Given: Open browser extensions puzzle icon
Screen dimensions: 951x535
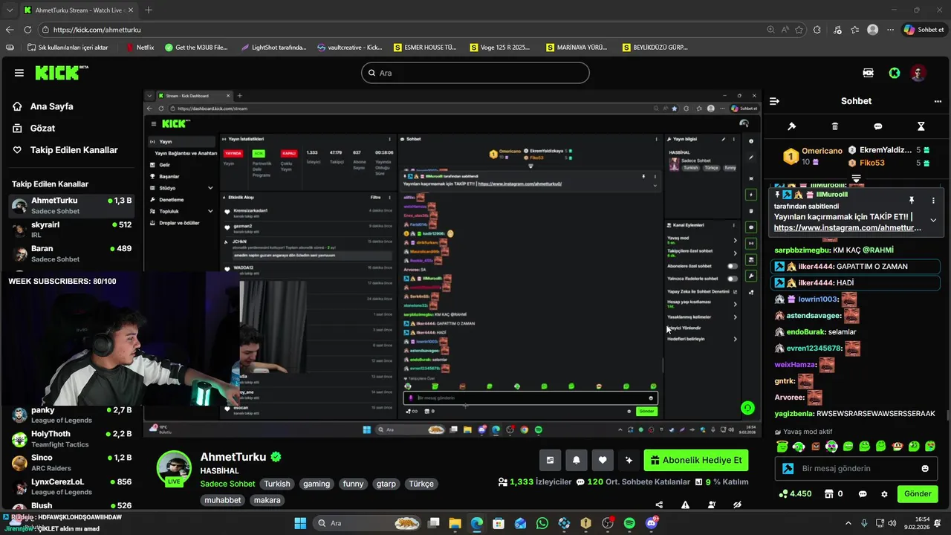Looking at the screenshot, I should click(x=817, y=30).
